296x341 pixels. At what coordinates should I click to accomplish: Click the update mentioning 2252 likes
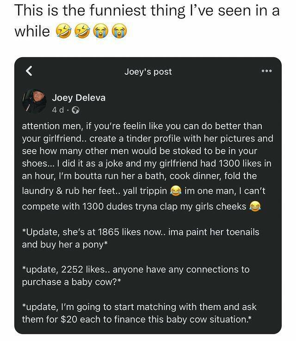click(135, 269)
